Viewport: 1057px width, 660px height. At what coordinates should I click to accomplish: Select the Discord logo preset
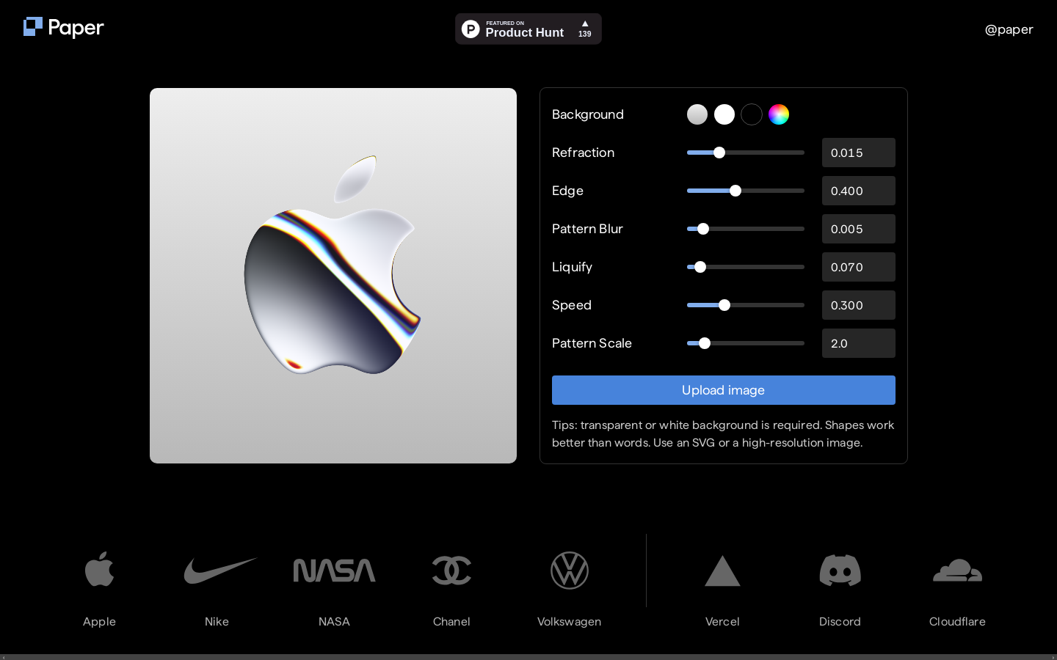click(840, 571)
